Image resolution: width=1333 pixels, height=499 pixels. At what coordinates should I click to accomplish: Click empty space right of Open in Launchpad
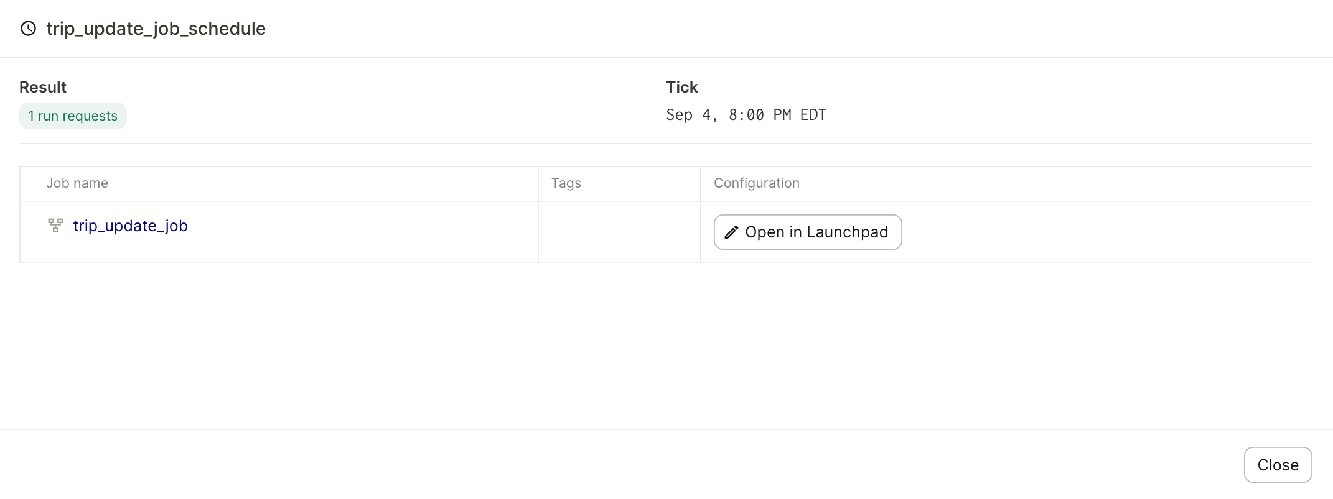coord(1106,232)
